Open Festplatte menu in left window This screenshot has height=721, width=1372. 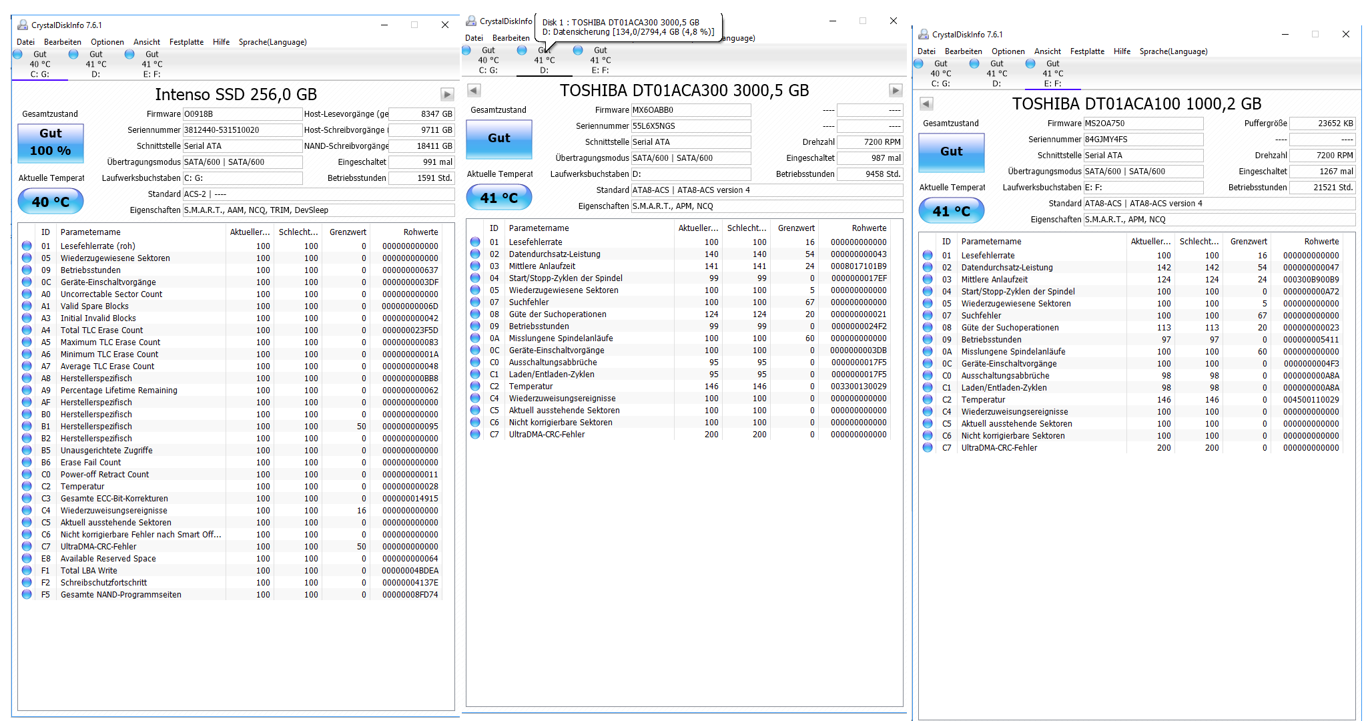click(186, 42)
